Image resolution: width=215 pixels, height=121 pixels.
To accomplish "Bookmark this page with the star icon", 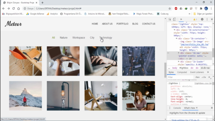I will [170, 8].
